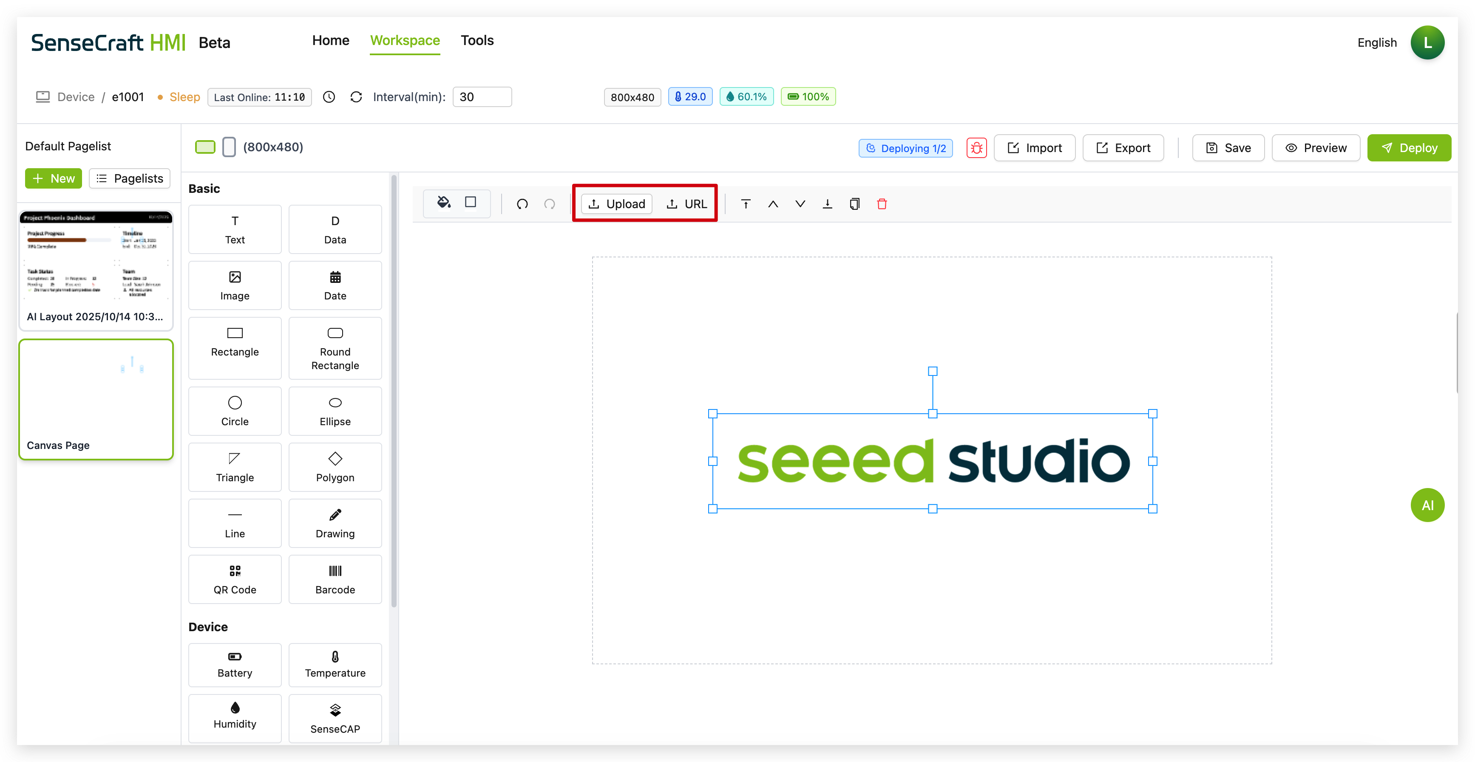Go to the Home tab

330,41
